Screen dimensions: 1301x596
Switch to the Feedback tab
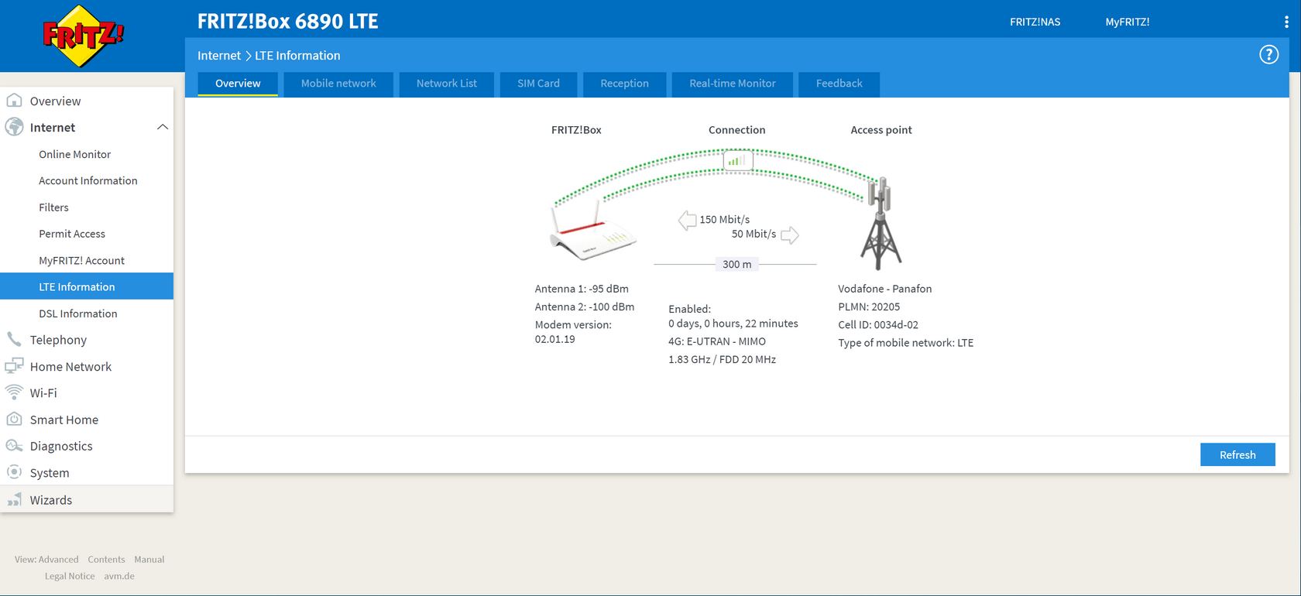[x=839, y=84]
